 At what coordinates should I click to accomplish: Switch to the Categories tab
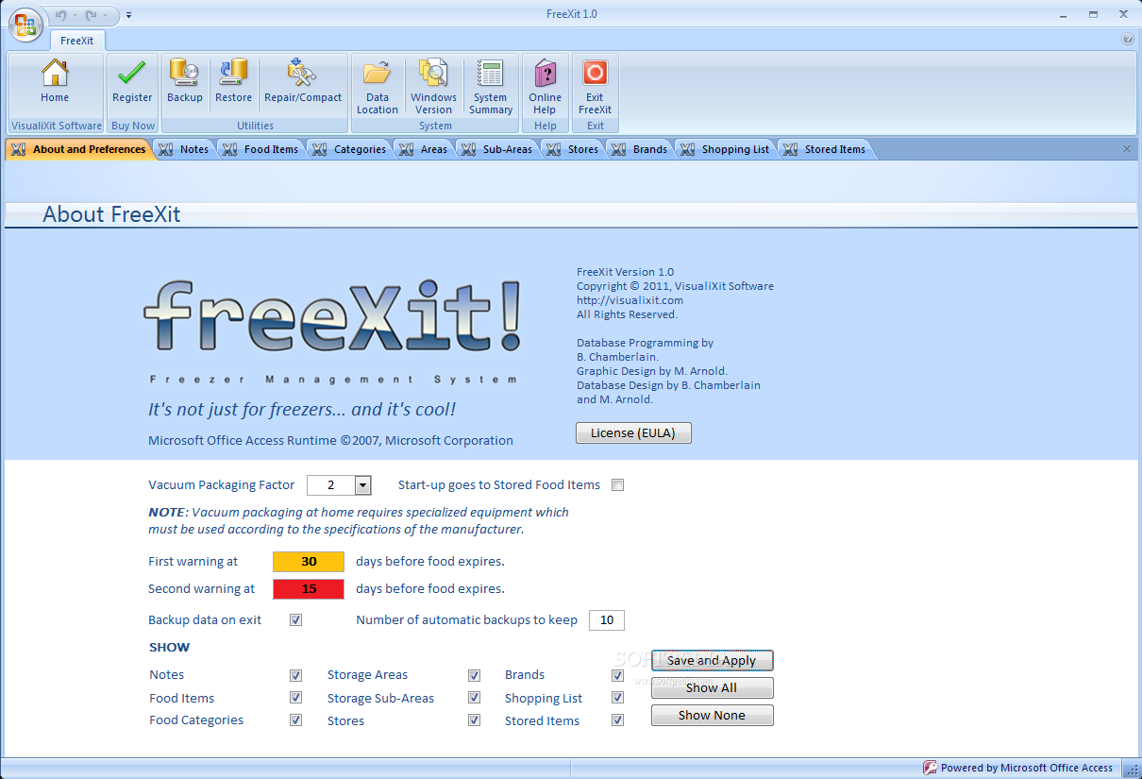[x=349, y=149]
